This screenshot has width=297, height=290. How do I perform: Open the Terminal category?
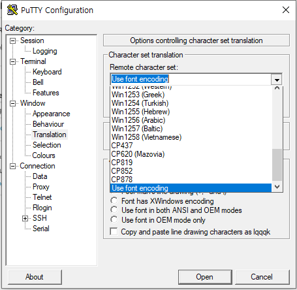[x=33, y=61]
